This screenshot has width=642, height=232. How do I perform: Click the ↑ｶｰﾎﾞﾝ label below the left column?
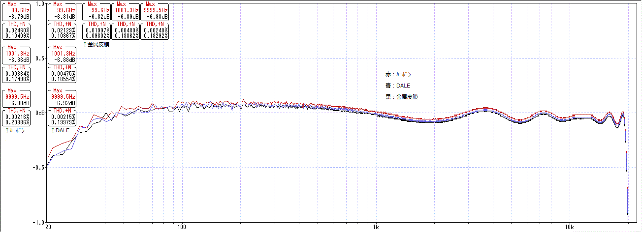pyautogui.click(x=15, y=131)
